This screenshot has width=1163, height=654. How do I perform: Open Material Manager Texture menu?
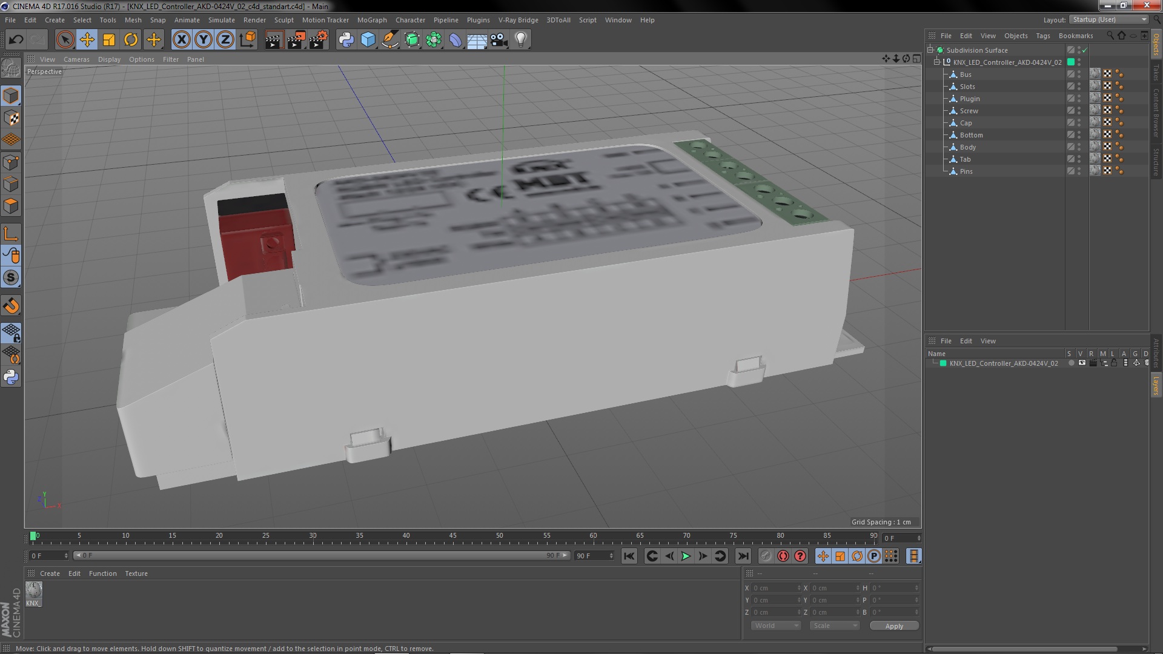click(136, 573)
